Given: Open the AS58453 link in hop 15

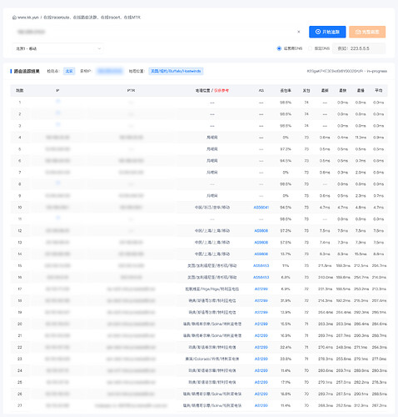Looking at the screenshot, I should click(261, 266).
